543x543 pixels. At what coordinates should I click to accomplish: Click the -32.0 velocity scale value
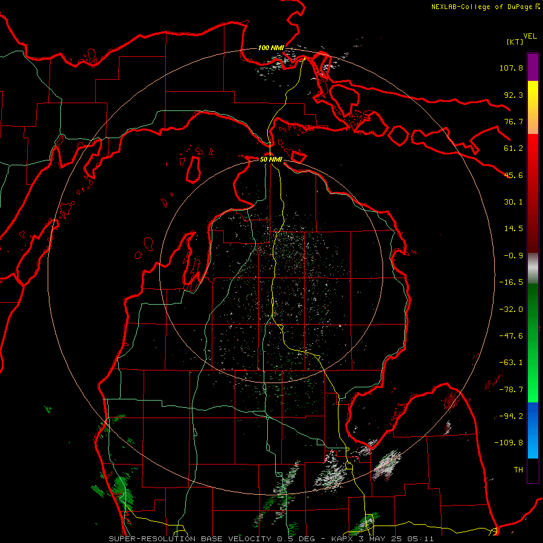click(x=511, y=310)
